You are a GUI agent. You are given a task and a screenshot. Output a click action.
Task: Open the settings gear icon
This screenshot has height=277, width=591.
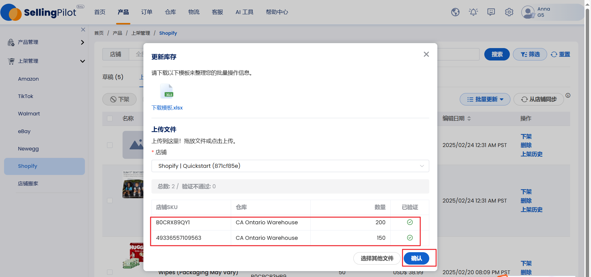click(509, 12)
